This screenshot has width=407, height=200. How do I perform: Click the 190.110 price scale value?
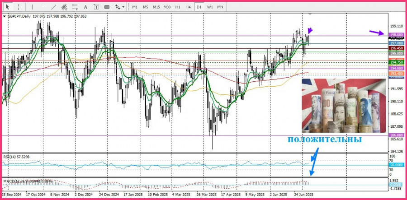click(x=396, y=101)
